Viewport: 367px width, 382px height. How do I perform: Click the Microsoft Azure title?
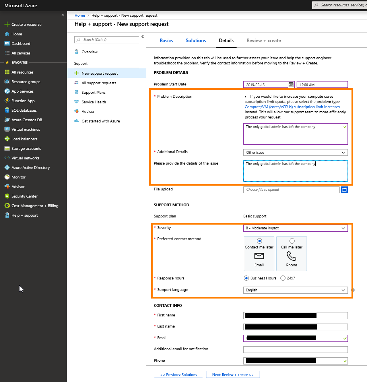(x=21, y=5)
